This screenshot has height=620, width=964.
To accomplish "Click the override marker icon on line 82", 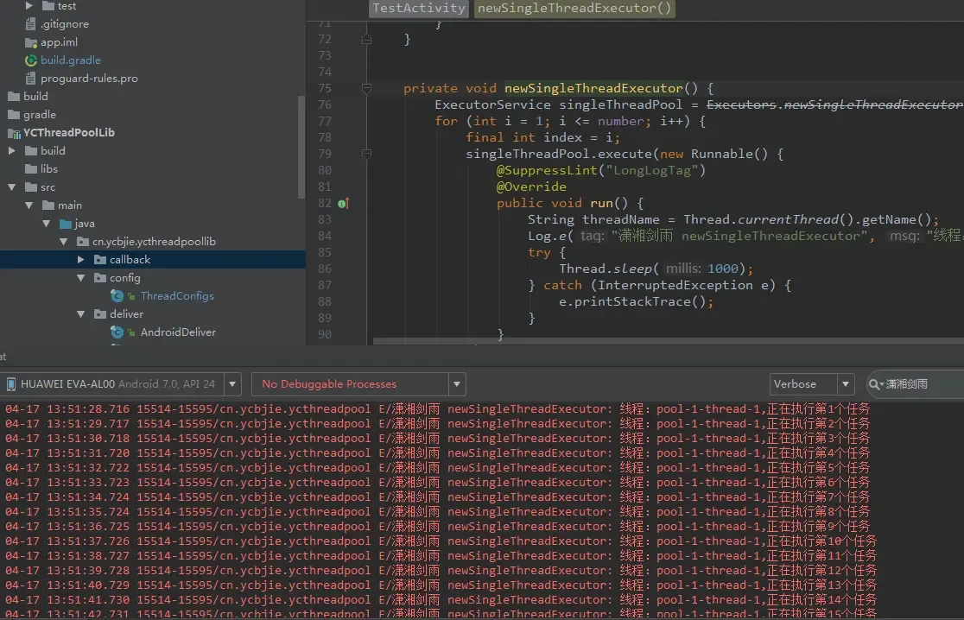I will tap(343, 204).
